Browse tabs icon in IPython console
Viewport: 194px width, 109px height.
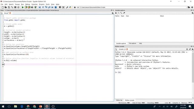[116, 49]
